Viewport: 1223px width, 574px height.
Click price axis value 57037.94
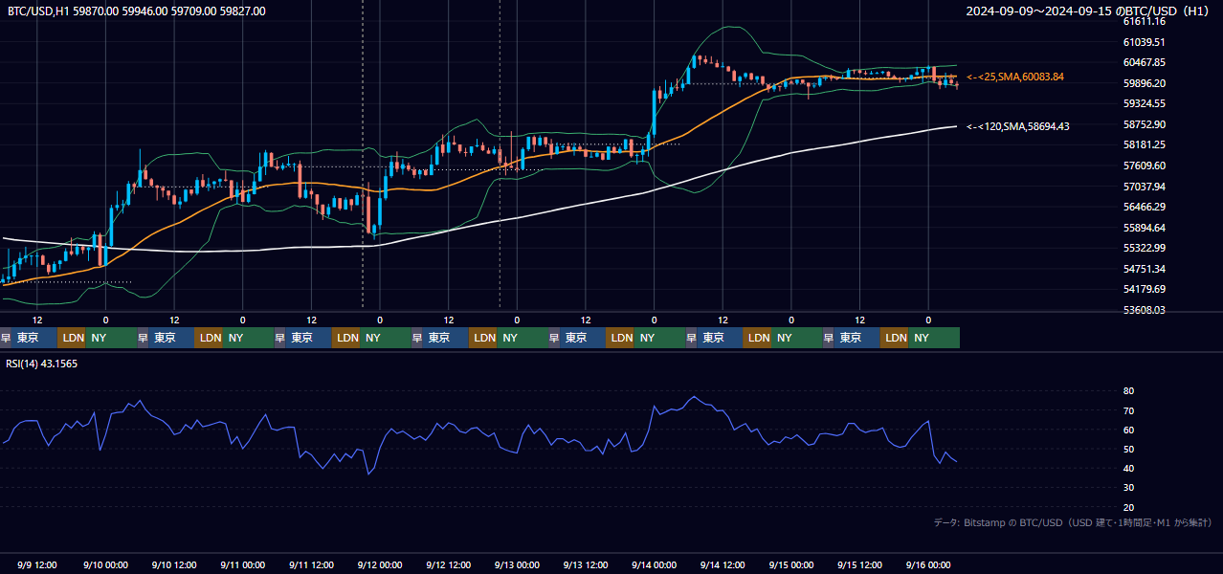(1144, 186)
